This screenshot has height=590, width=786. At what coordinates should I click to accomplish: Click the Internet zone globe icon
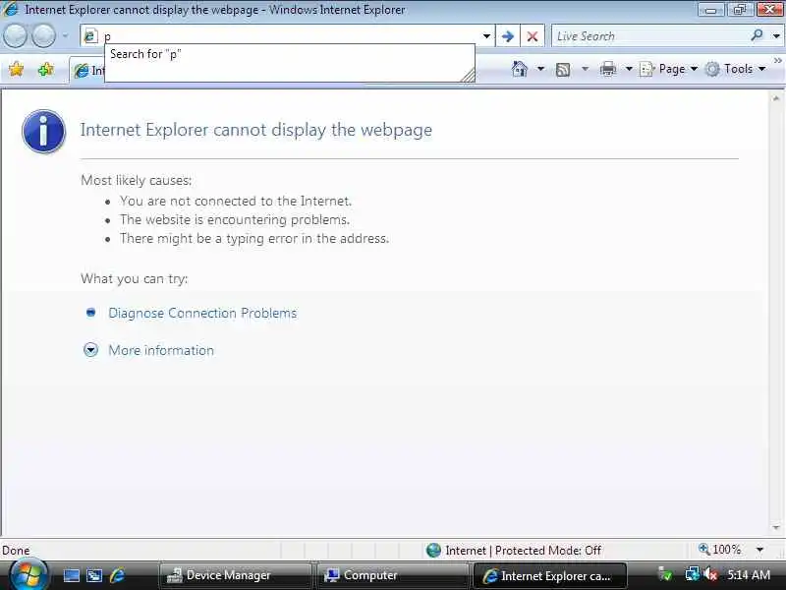point(433,551)
